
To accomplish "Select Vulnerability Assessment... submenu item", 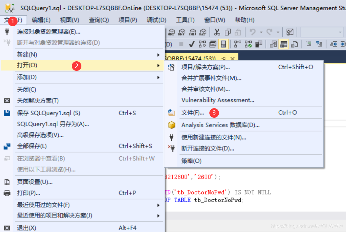I will 244,100.
